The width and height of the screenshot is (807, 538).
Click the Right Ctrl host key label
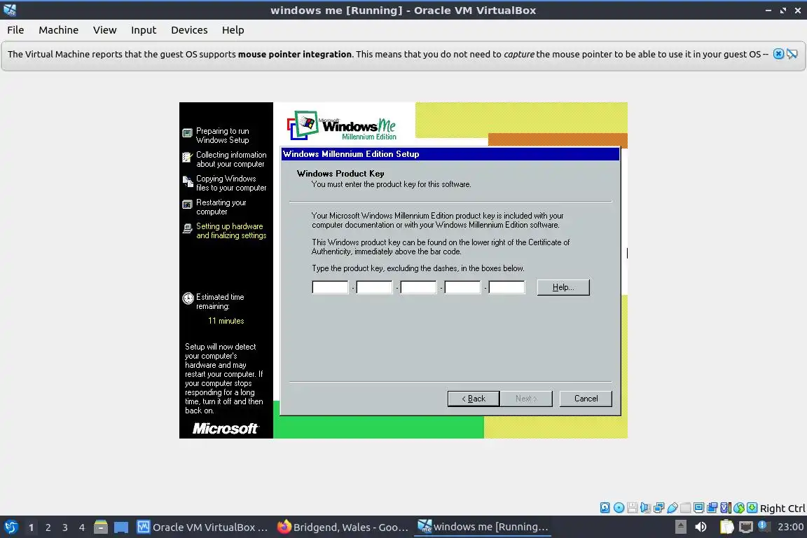pyautogui.click(x=782, y=508)
